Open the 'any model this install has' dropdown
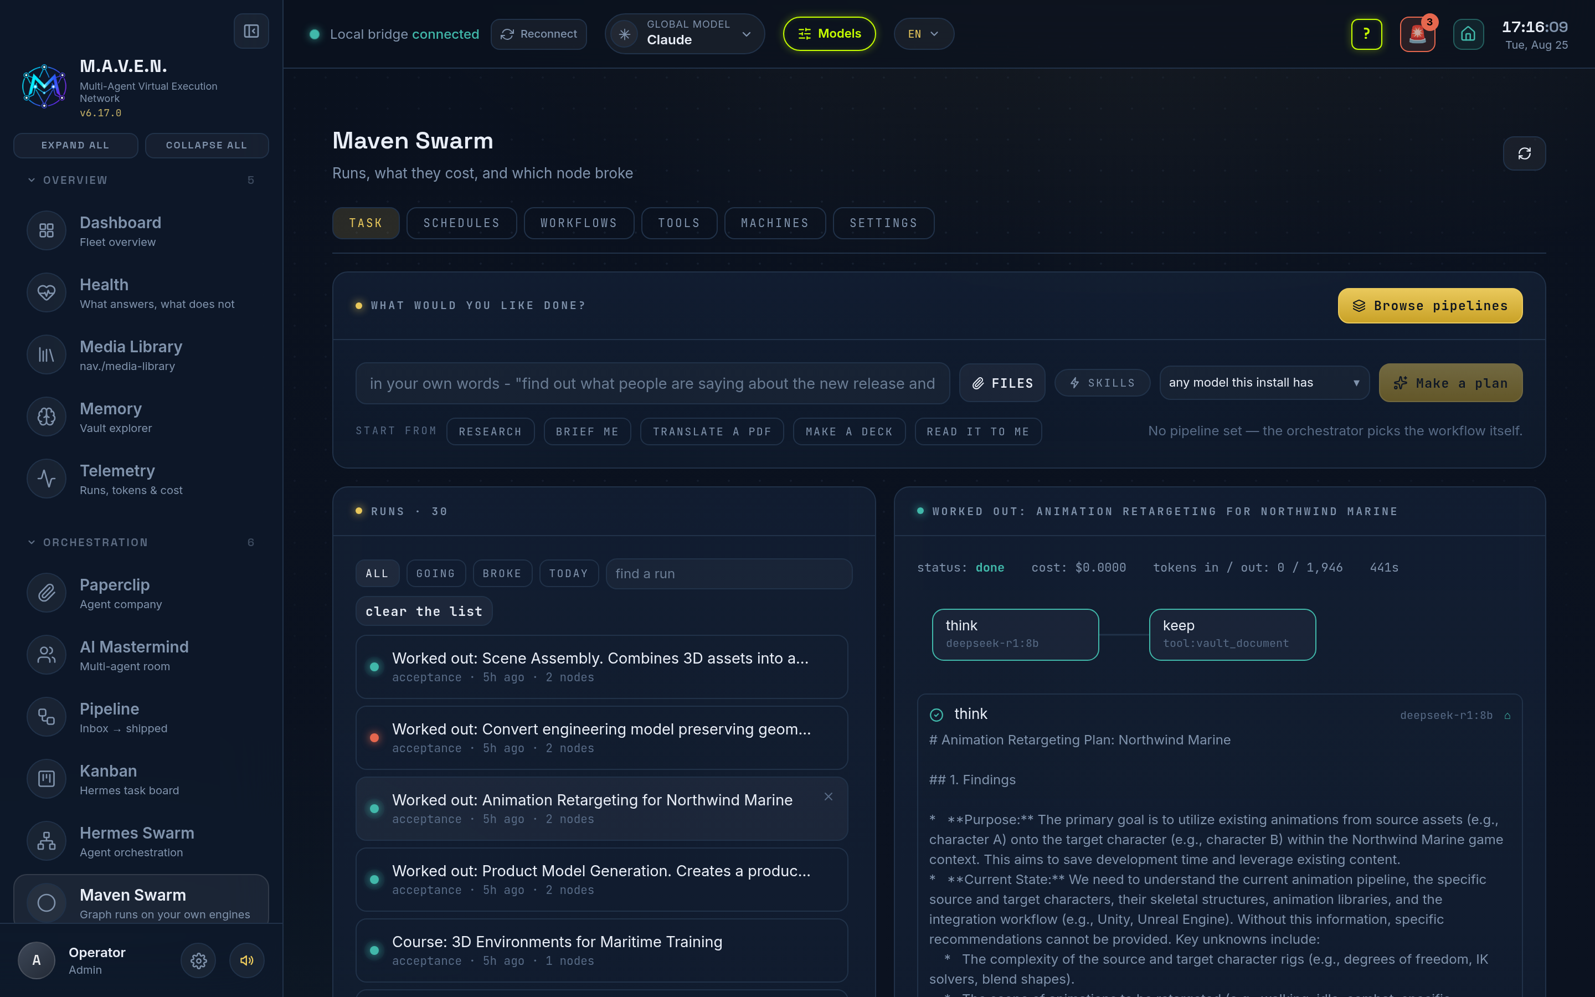The image size is (1595, 997). tap(1264, 382)
